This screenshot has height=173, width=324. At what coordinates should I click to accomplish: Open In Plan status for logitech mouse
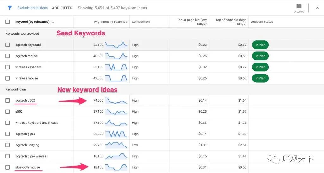click(260, 56)
